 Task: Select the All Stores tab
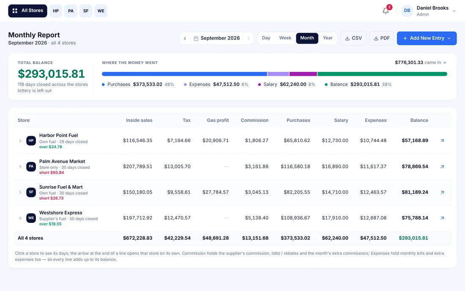(x=27, y=11)
